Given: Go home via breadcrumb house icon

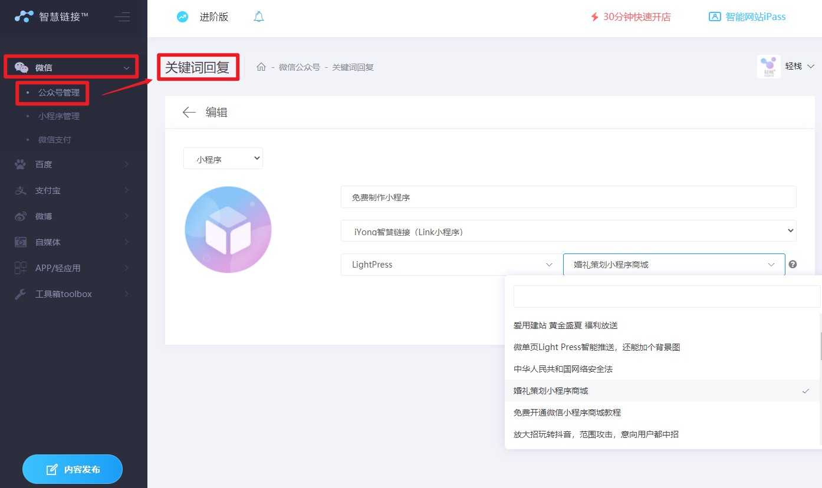Looking at the screenshot, I should [261, 67].
